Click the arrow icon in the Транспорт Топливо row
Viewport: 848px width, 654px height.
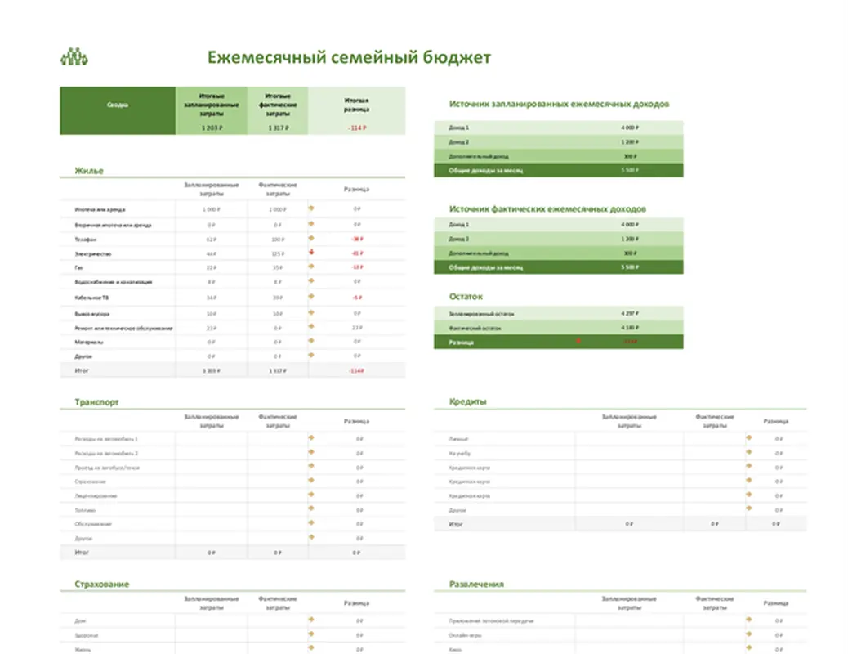[311, 509]
